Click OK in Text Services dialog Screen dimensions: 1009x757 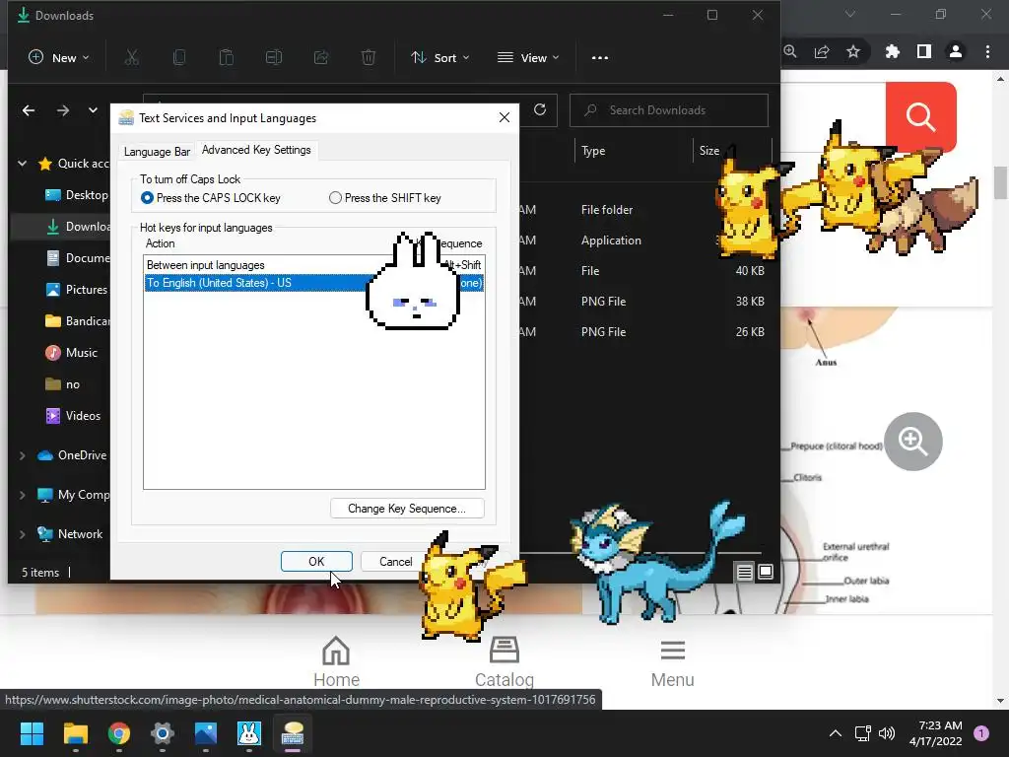pos(316,561)
